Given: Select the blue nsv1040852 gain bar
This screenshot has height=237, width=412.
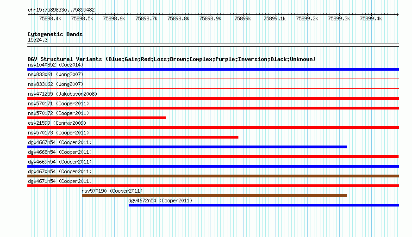Looking at the screenshot, I should coord(213,69).
